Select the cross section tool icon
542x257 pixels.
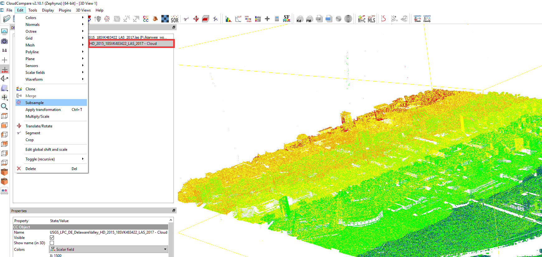point(205,19)
